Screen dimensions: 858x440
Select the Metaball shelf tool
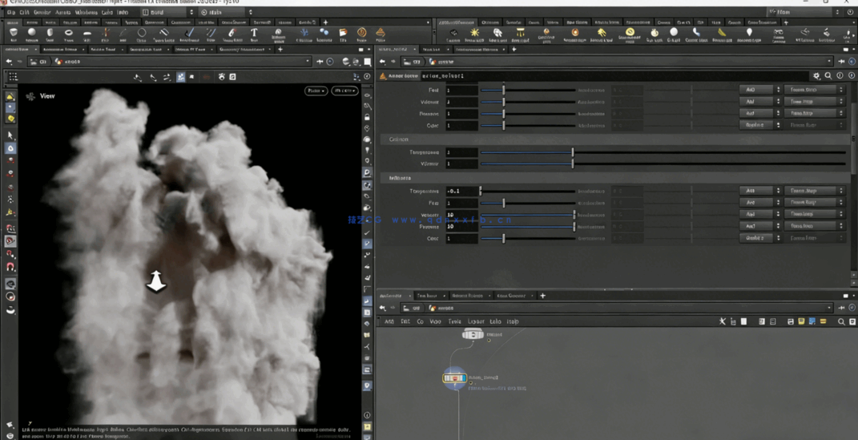click(x=324, y=35)
